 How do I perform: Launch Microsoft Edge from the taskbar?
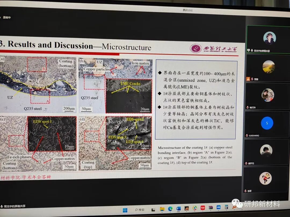(x=170, y=209)
